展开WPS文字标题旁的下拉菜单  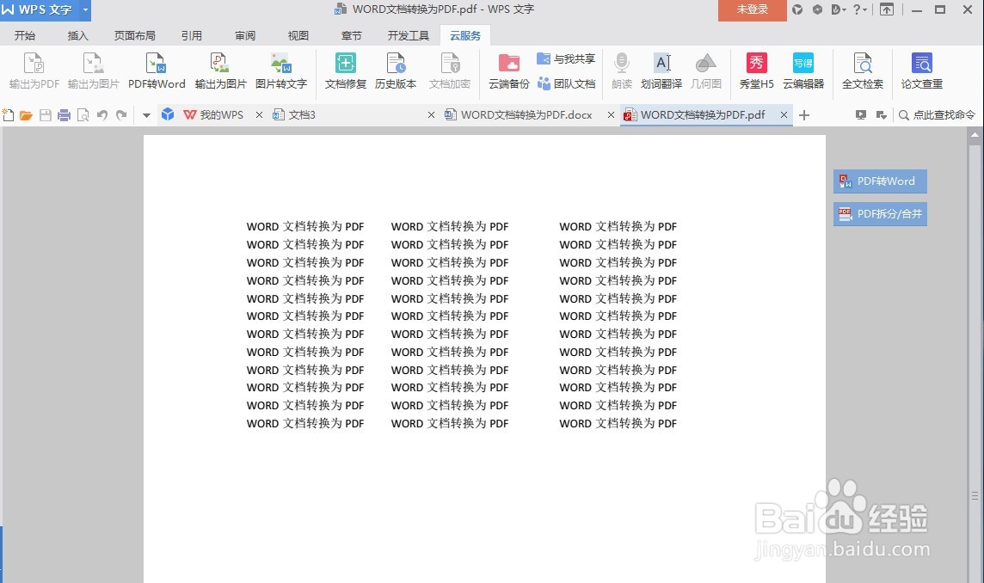83,10
